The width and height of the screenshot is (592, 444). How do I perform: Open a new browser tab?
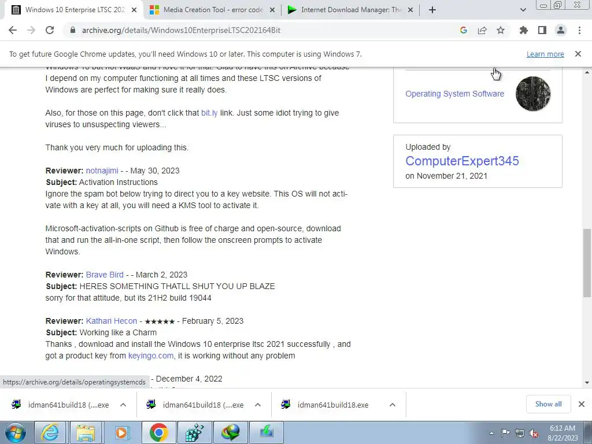pyautogui.click(x=432, y=10)
